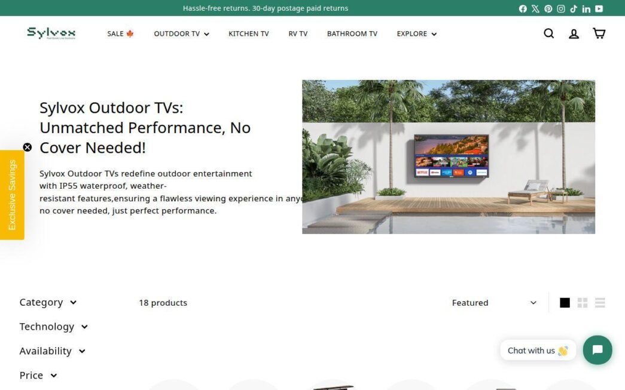Image resolution: width=625 pixels, height=390 pixels.
Task: Open the LinkedIn social icon
Action: tap(586, 8)
